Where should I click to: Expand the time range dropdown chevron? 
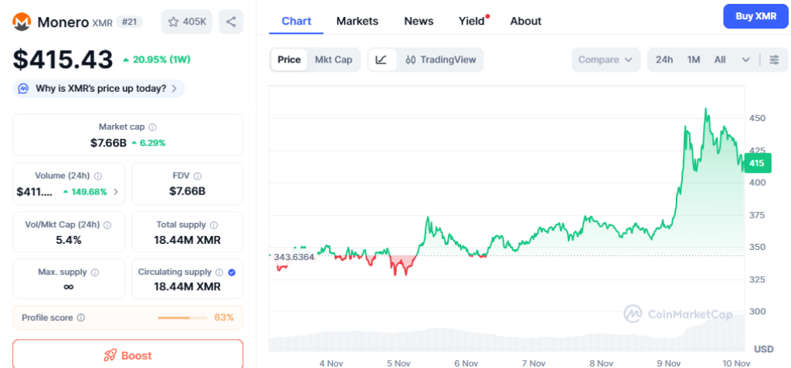tap(745, 59)
